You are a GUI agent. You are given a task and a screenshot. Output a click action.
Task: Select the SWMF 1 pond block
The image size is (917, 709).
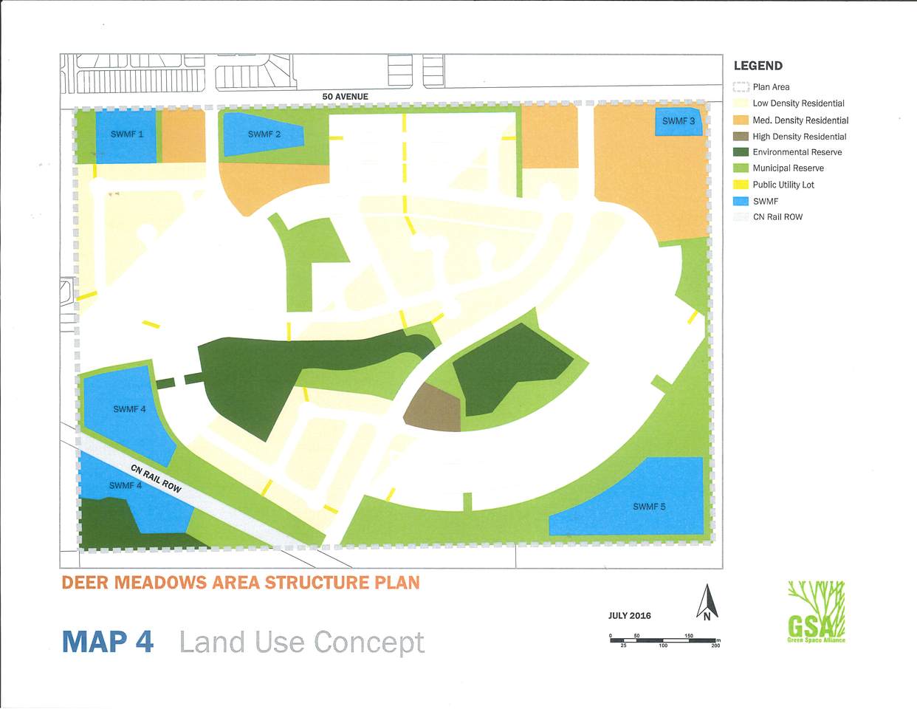pyautogui.click(x=126, y=137)
